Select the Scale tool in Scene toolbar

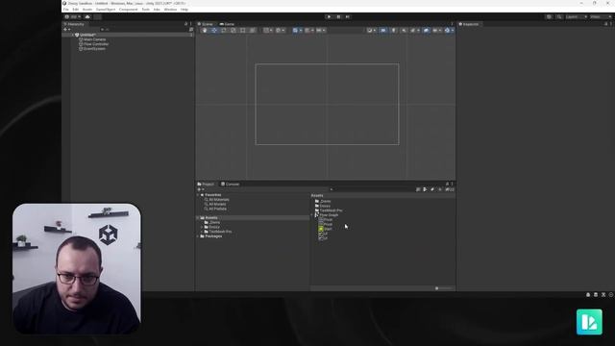(233, 30)
